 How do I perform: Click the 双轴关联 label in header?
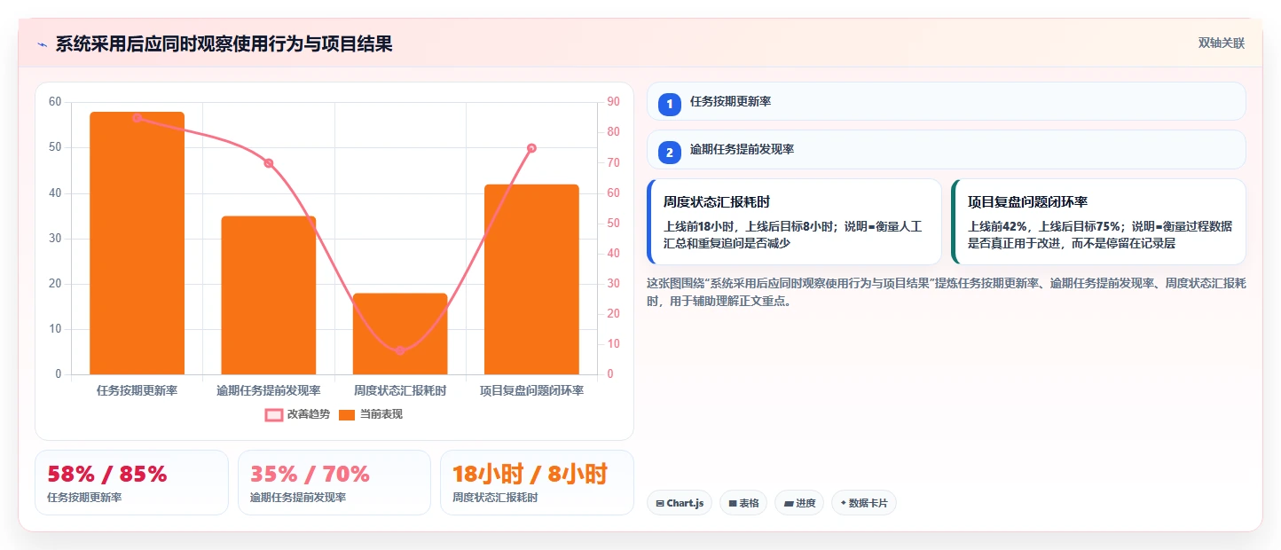click(x=1222, y=43)
